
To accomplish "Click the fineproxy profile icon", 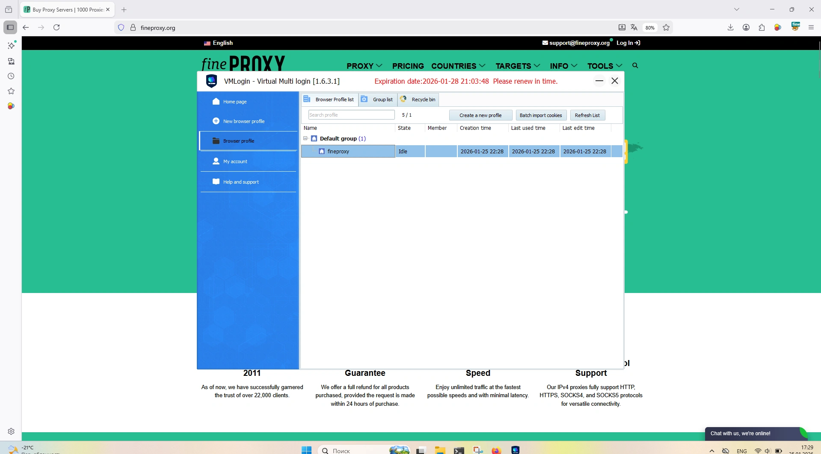I will [x=322, y=151].
